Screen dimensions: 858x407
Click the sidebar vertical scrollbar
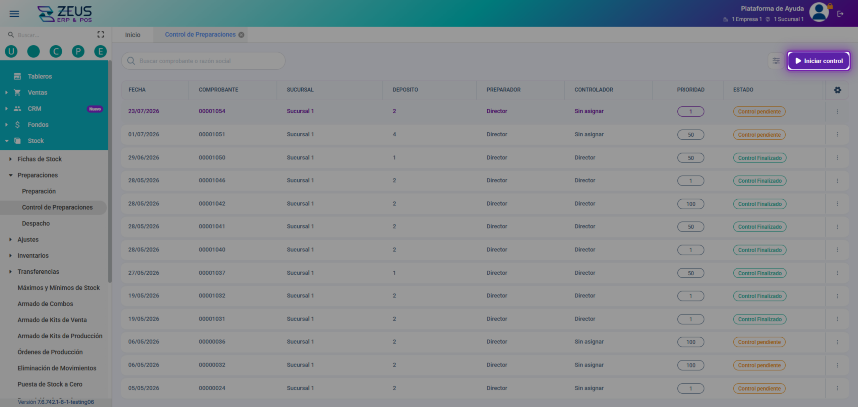click(110, 172)
